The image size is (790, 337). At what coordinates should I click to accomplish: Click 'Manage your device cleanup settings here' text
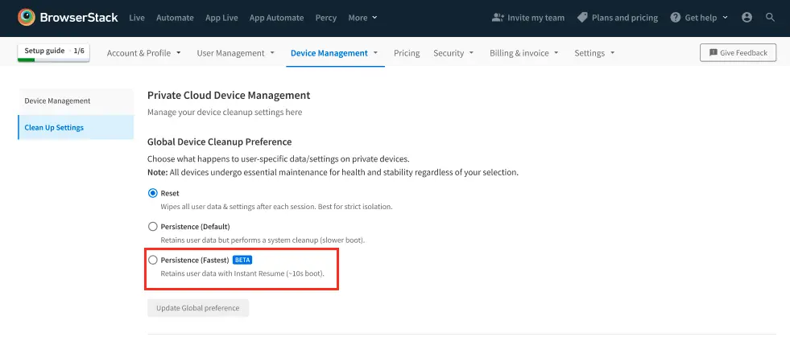[225, 112]
